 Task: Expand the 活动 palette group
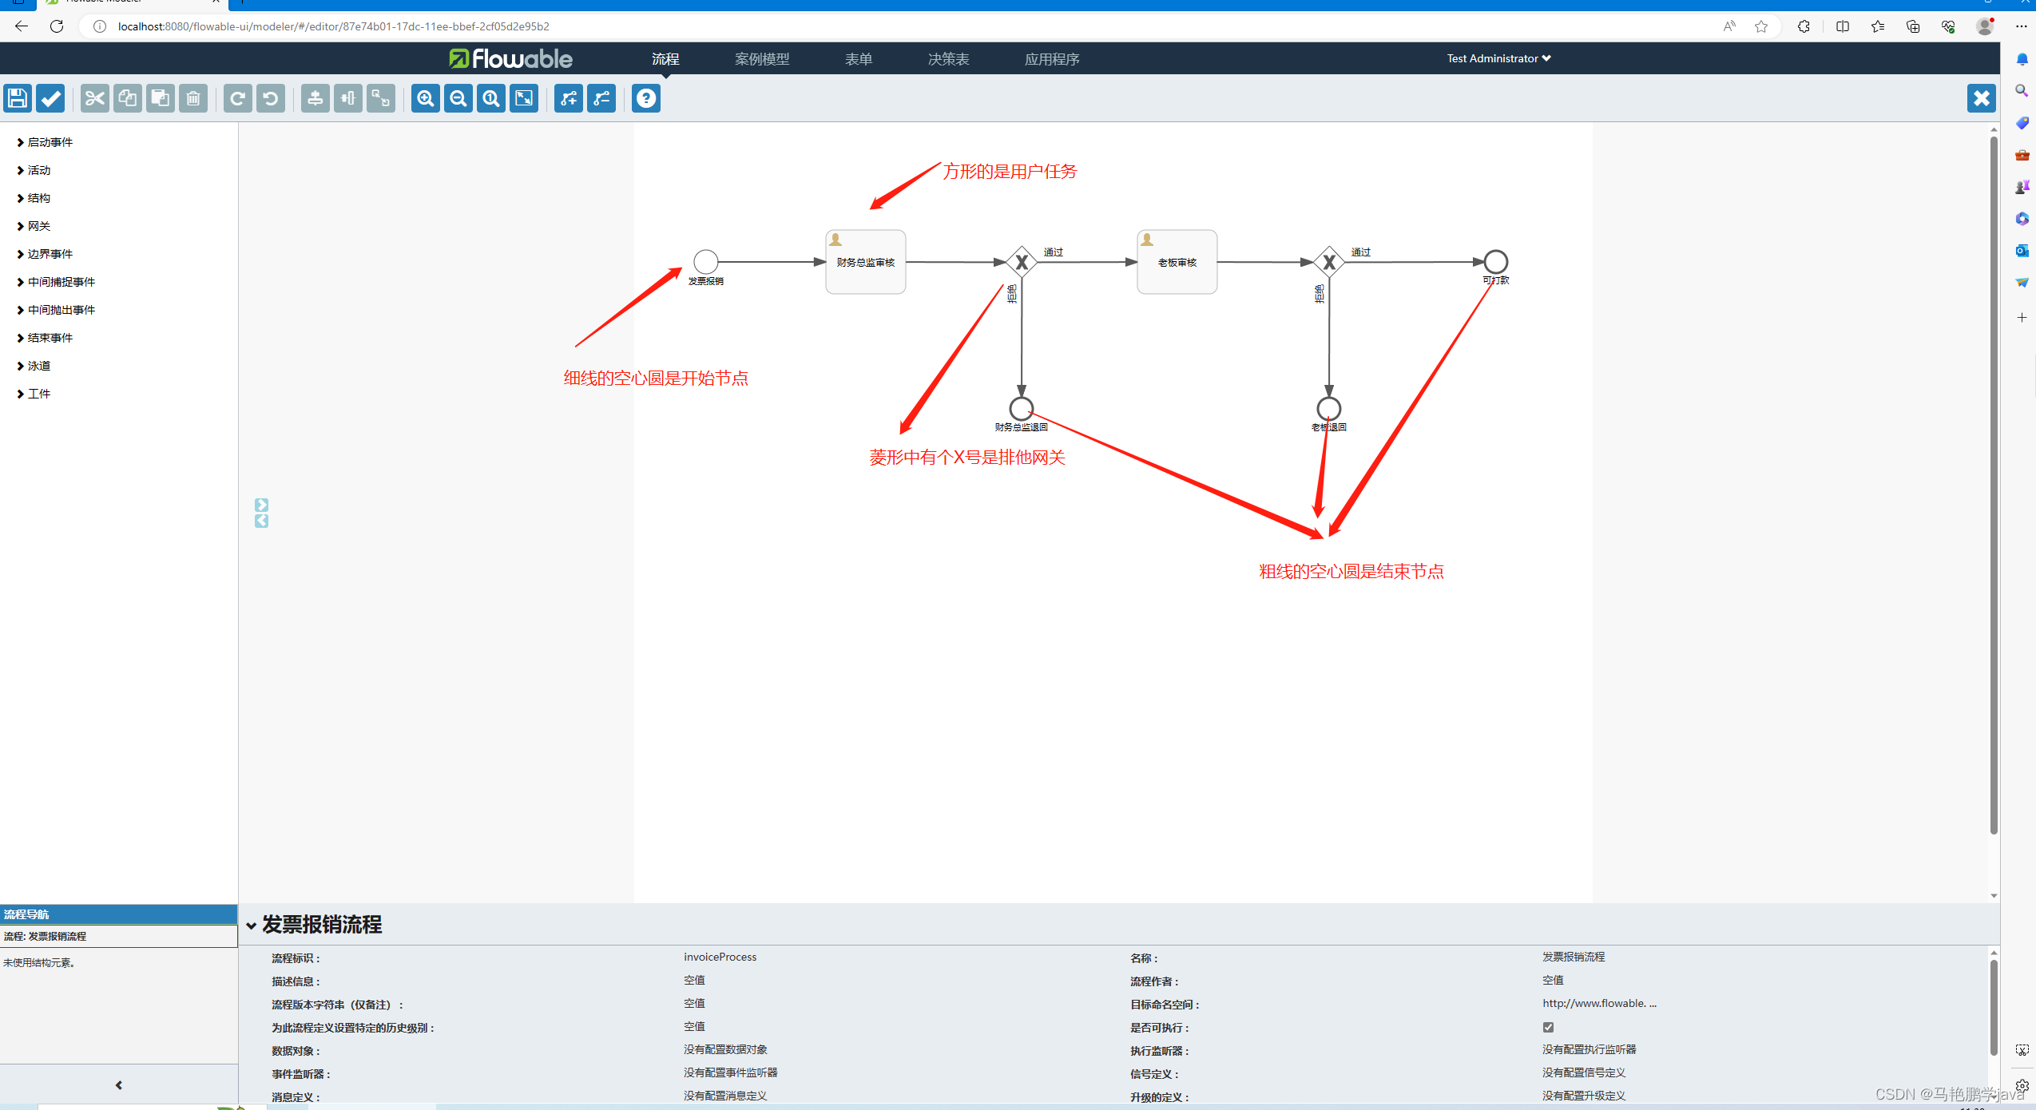(34, 170)
